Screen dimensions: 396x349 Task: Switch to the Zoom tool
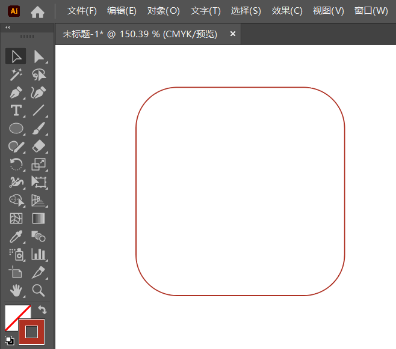pos(39,290)
